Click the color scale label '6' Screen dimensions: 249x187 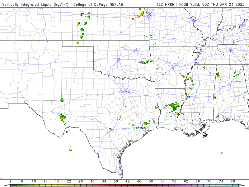tap(22, 181)
